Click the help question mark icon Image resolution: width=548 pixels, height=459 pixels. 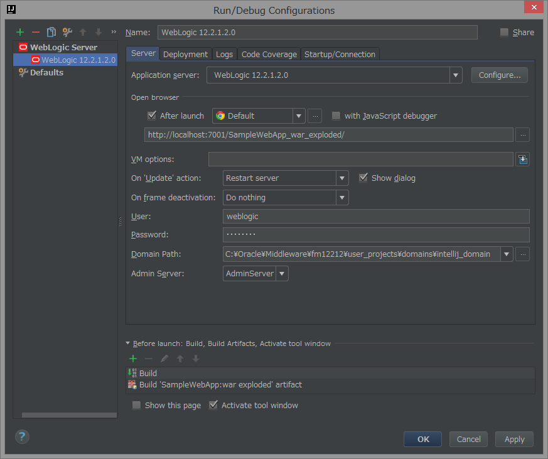(x=22, y=436)
